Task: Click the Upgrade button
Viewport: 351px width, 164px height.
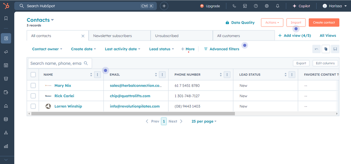Action: pos(210,6)
